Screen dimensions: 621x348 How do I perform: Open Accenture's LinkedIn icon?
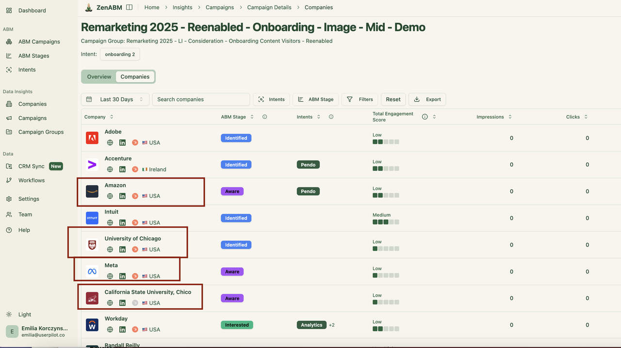click(x=122, y=169)
